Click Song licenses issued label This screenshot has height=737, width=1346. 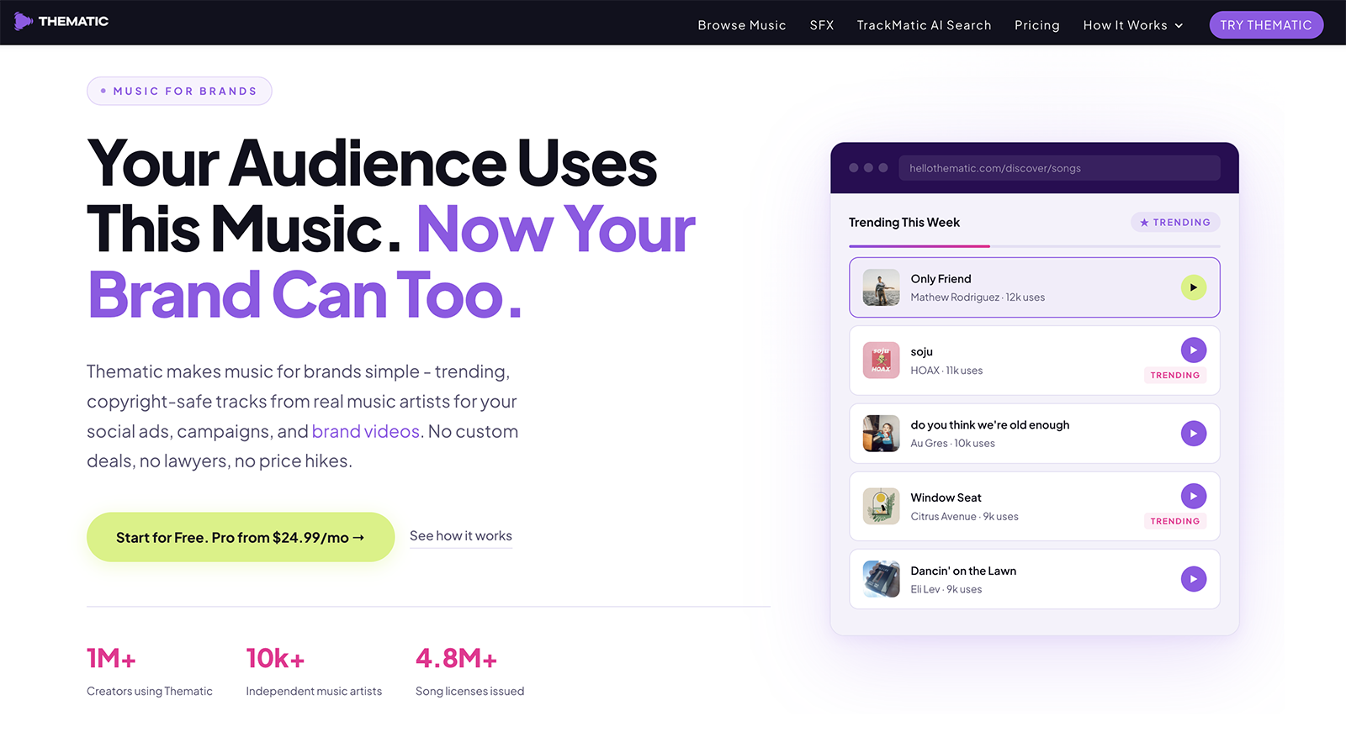click(469, 692)
